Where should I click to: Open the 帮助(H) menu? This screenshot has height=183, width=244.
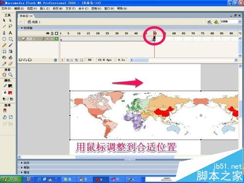pyautogui.click(x=122, y=8)
